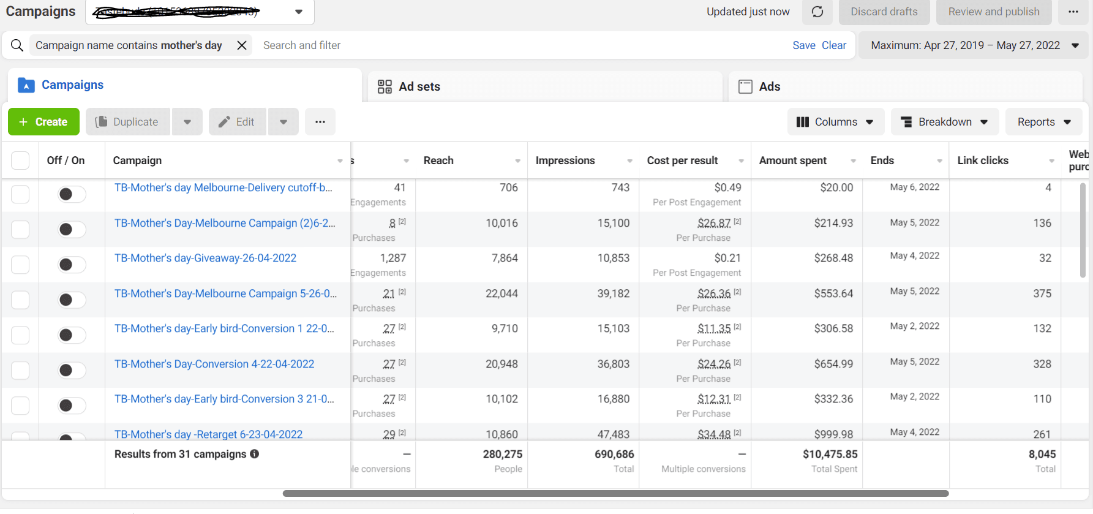
Task: Click the Off / On column header
Action: click(x=66, y=161)
